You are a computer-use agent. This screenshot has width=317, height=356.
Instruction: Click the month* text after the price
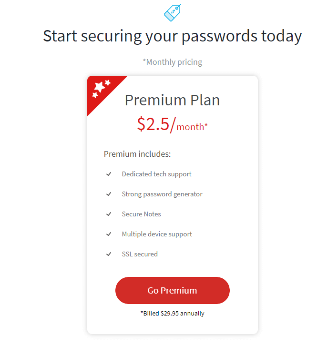tap(192, 127)
